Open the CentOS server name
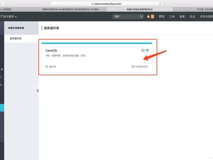 [51, 51]
